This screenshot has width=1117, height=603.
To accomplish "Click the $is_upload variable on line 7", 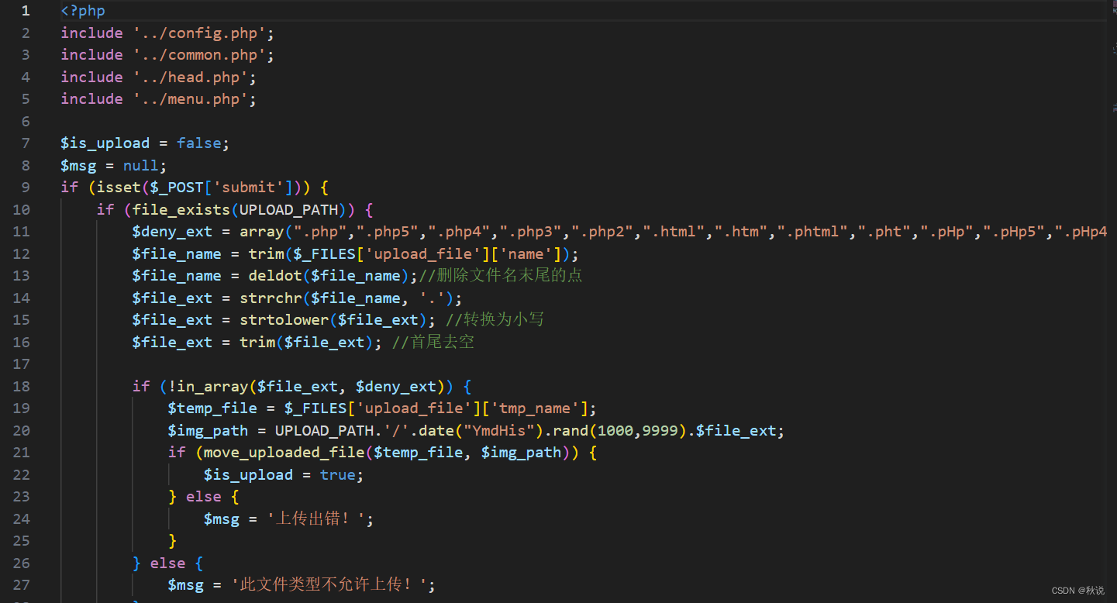I will [105, 143].
